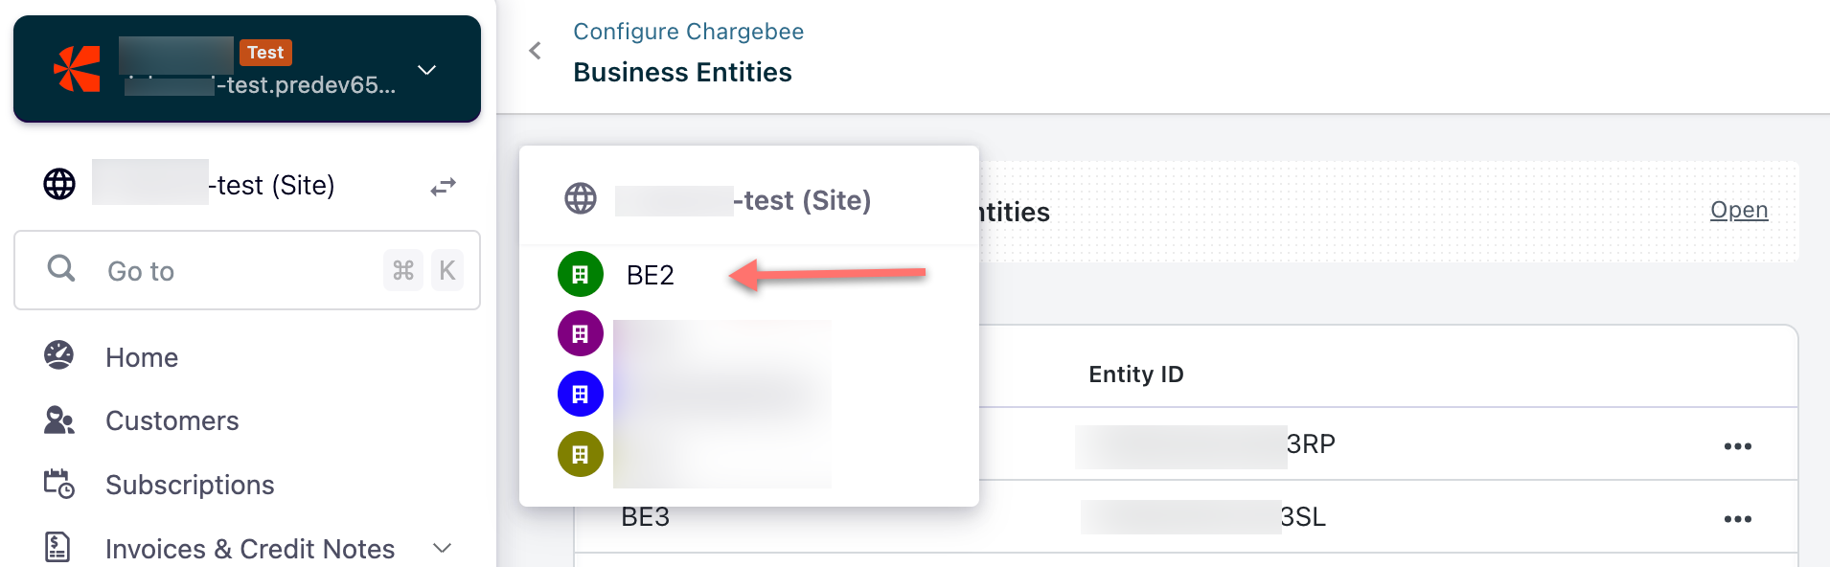Open Home from the sidebar
The image size is (1830, 567).
click(x=142, y=357)
